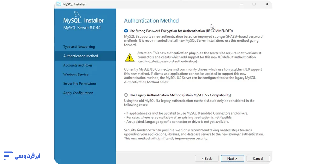
Task: Click the Attention caching_sha2_password notice text
Action: [199, 57]
